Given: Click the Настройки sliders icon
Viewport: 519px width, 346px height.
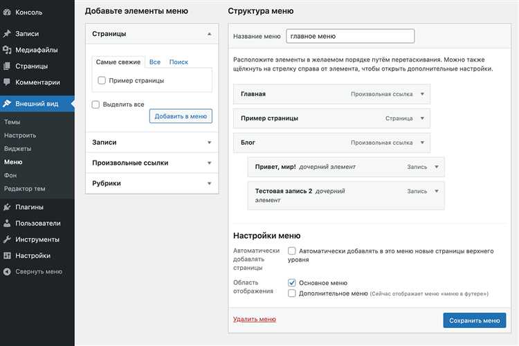Looking at the screenshot, I should pyautogui.click(x=7, y=255).
